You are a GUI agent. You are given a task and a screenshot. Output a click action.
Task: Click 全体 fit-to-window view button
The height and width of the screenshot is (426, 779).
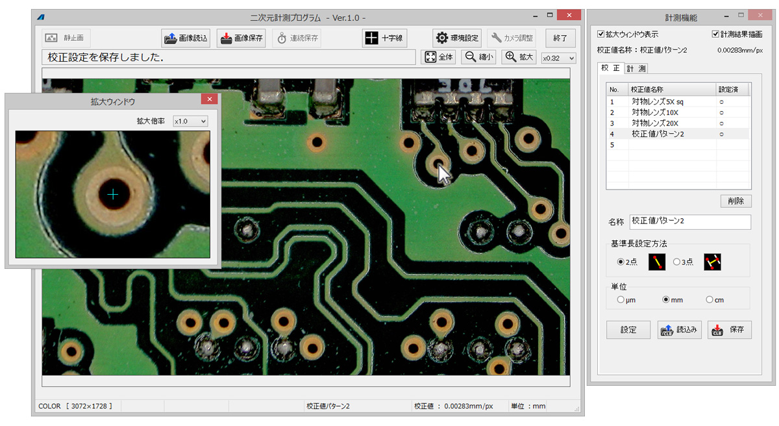coord(439,57)
